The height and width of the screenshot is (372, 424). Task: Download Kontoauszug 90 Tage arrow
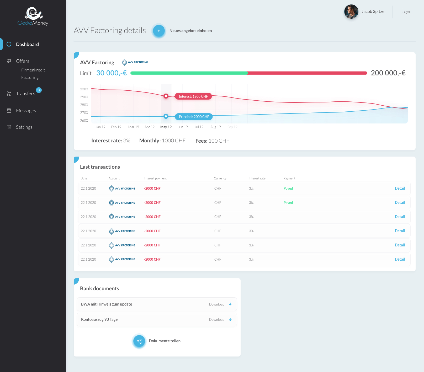coord(230,319)
